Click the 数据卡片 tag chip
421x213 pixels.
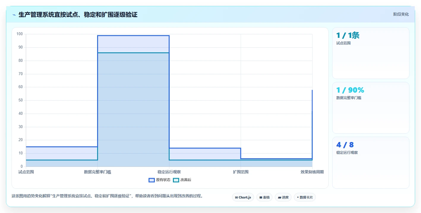305,197
